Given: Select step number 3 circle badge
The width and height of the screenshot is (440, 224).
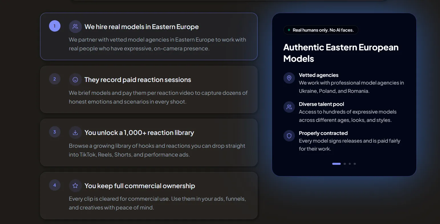Looking at the screenshot, I should (55, 132).
